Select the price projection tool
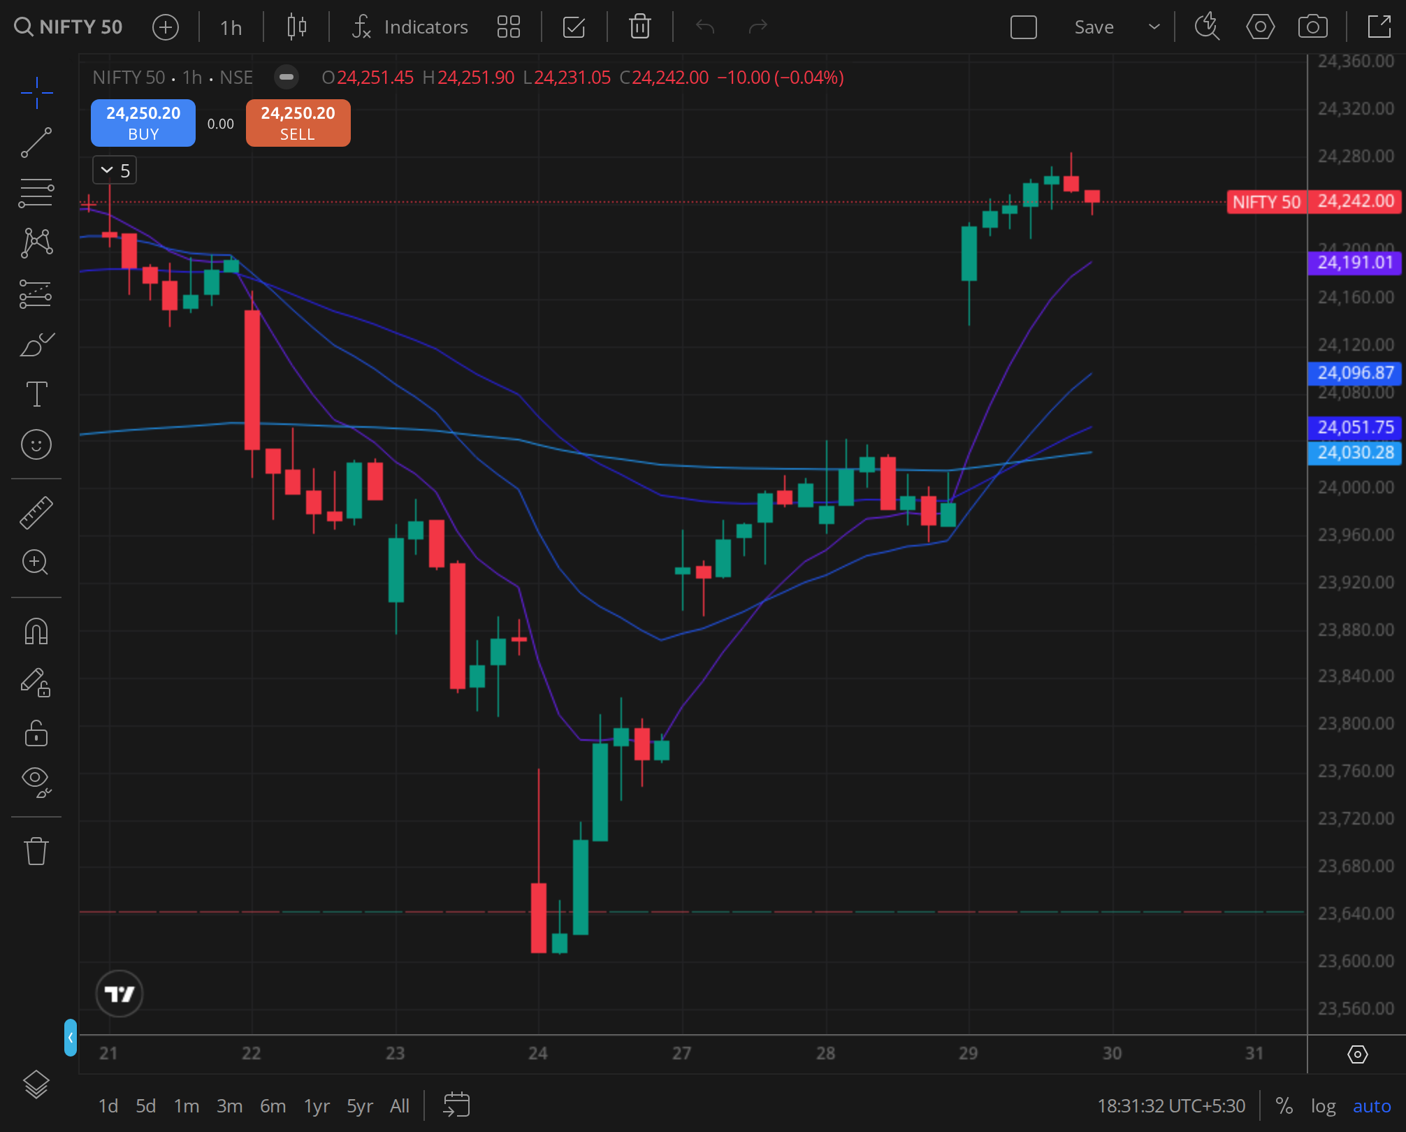1406x1132 pixels. click(36, 293)
